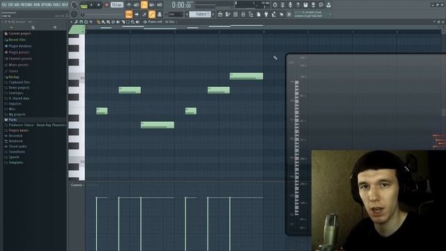
Task: Open the piano roll wrench tools icon
Action: pos(76,22)
